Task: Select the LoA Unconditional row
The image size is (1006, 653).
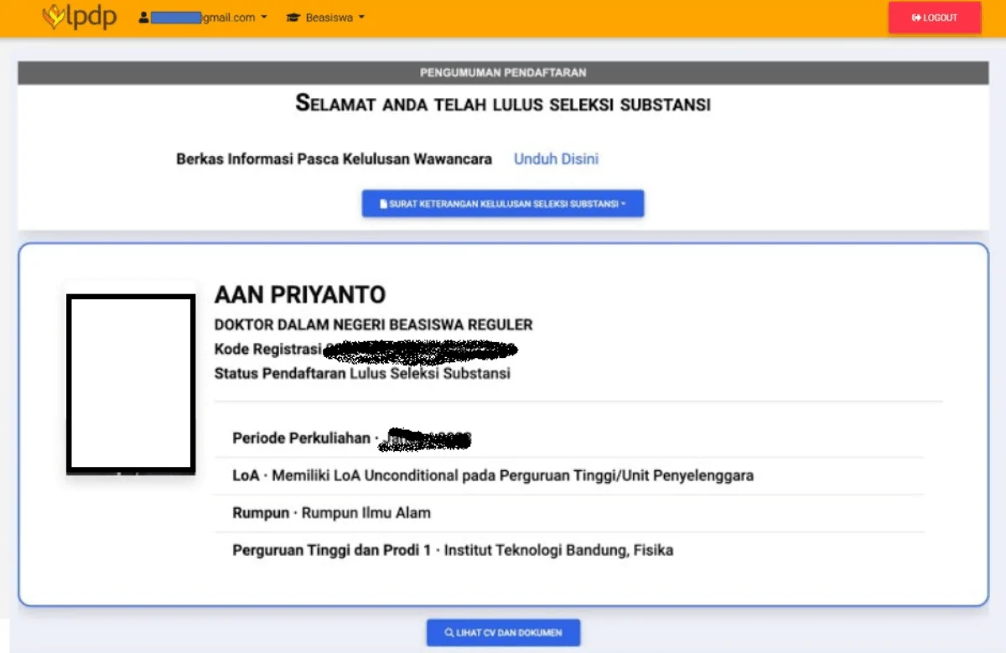Action: [493, 475]
